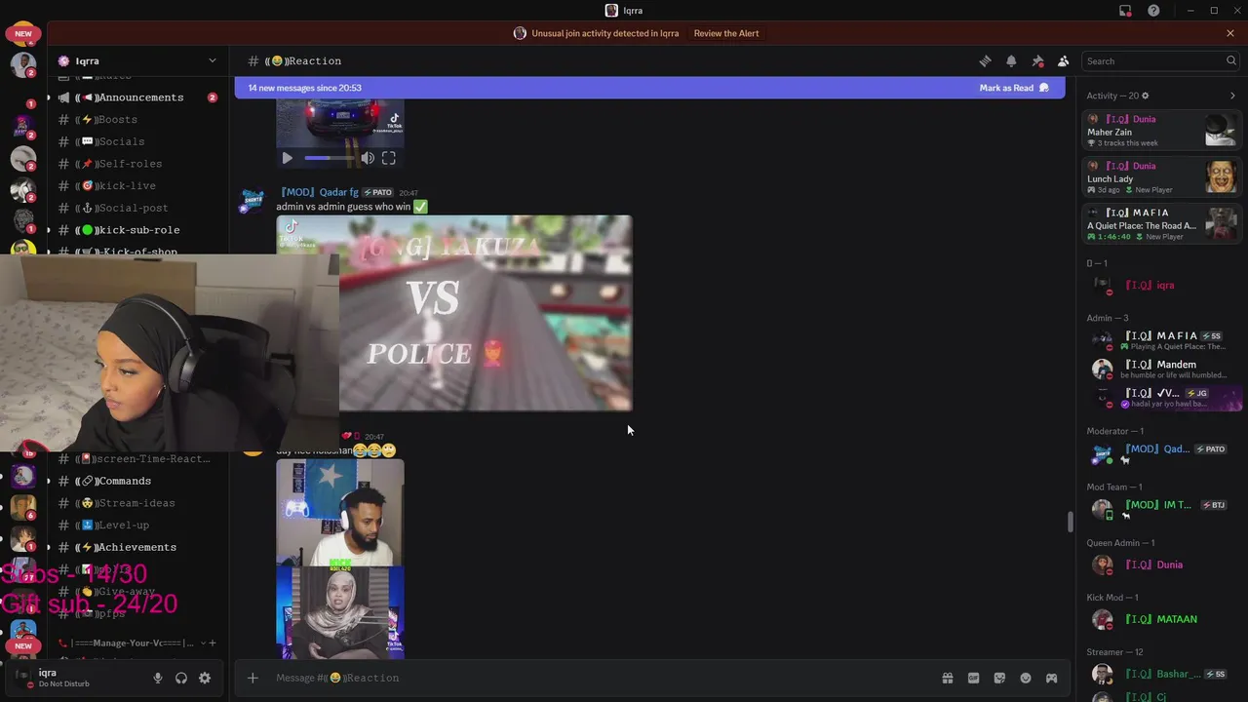Toggle deafen headphones
This screenshot has height=702, width=1248.
(181, 678)
